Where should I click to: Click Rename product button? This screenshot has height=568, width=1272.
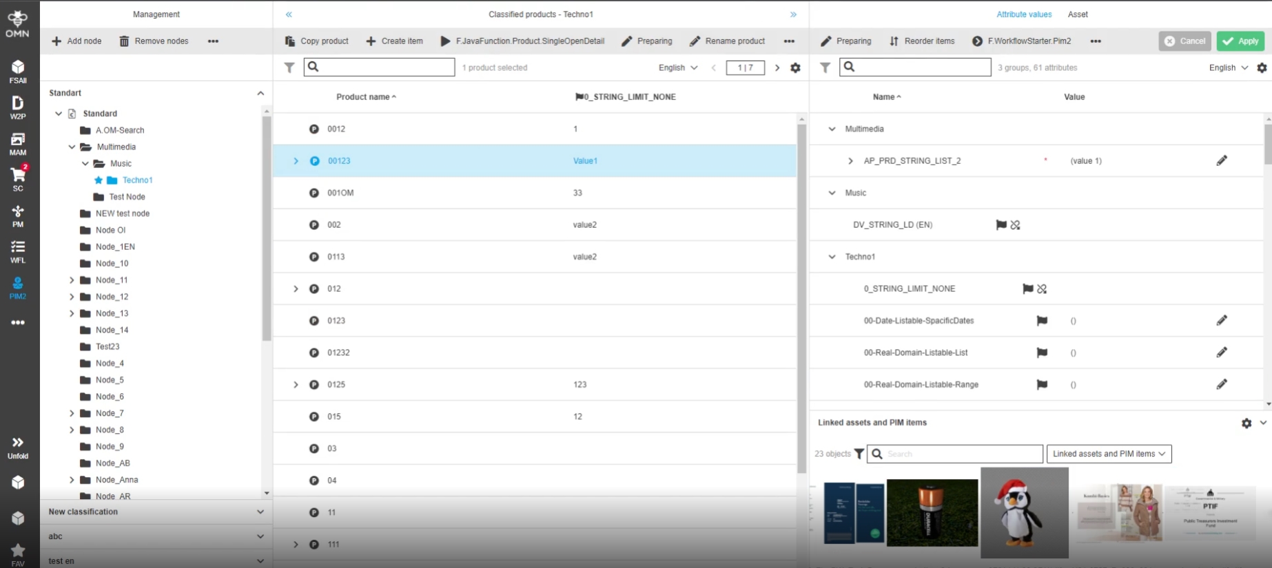[x=728, y=41]
